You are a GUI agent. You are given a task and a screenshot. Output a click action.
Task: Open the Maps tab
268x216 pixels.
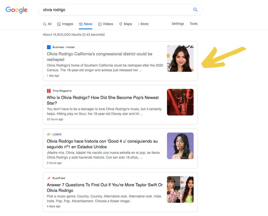tap(126, 24)
